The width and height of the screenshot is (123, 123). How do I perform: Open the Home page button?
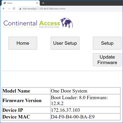(23, 43)
